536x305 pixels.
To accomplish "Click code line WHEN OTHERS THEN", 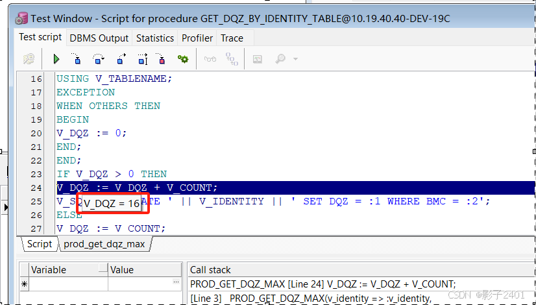I will tap(108, 106).
